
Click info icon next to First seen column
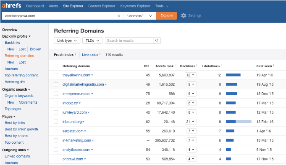(x=273, y=65)
